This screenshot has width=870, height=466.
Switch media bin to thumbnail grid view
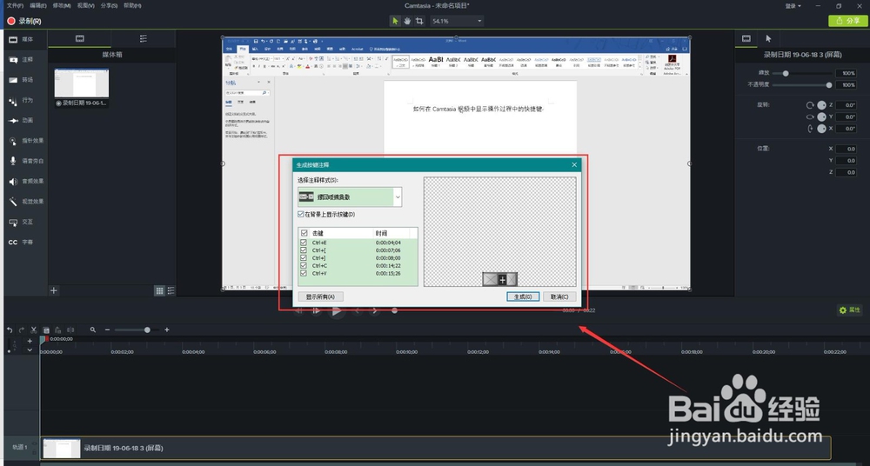(x=159, y=290)
